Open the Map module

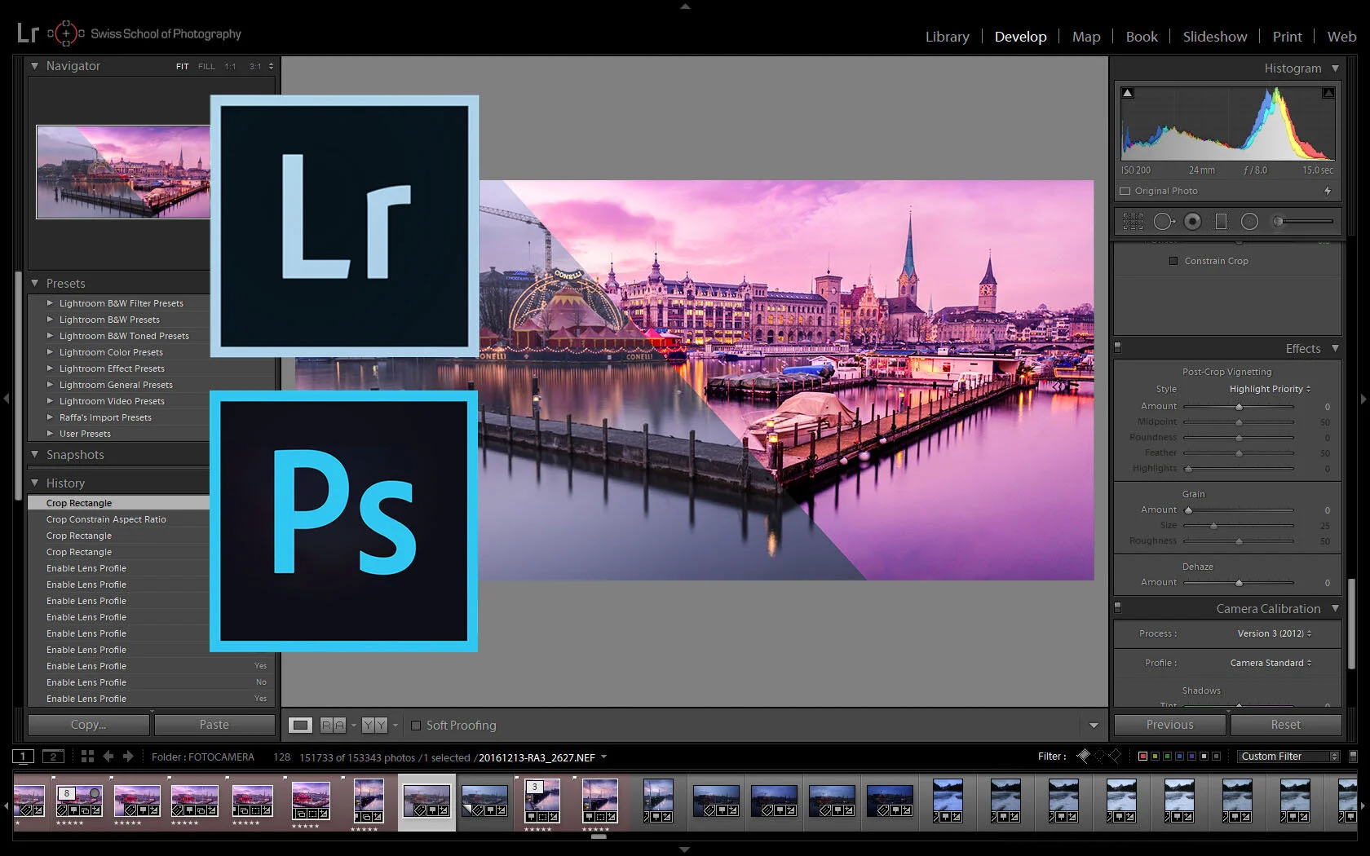point(1086,37)
